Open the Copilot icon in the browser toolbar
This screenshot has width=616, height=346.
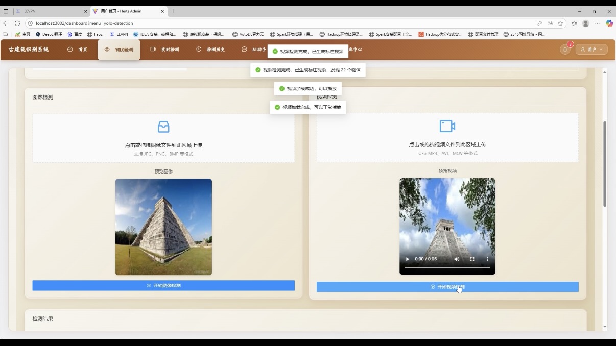[x=609, y=23]
